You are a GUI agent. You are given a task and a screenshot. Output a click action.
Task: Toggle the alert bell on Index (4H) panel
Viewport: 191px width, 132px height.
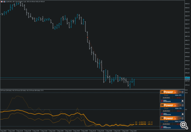click(x=183, y=101)
